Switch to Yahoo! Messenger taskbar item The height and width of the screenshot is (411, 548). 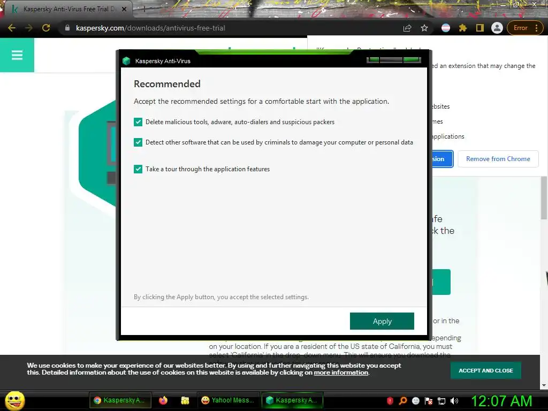coord(229,400)
